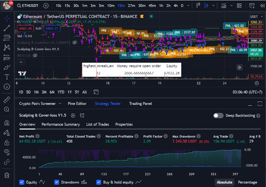Remove drawings with trash icon
Screen dimensions: 266x187
click(7, 175)
